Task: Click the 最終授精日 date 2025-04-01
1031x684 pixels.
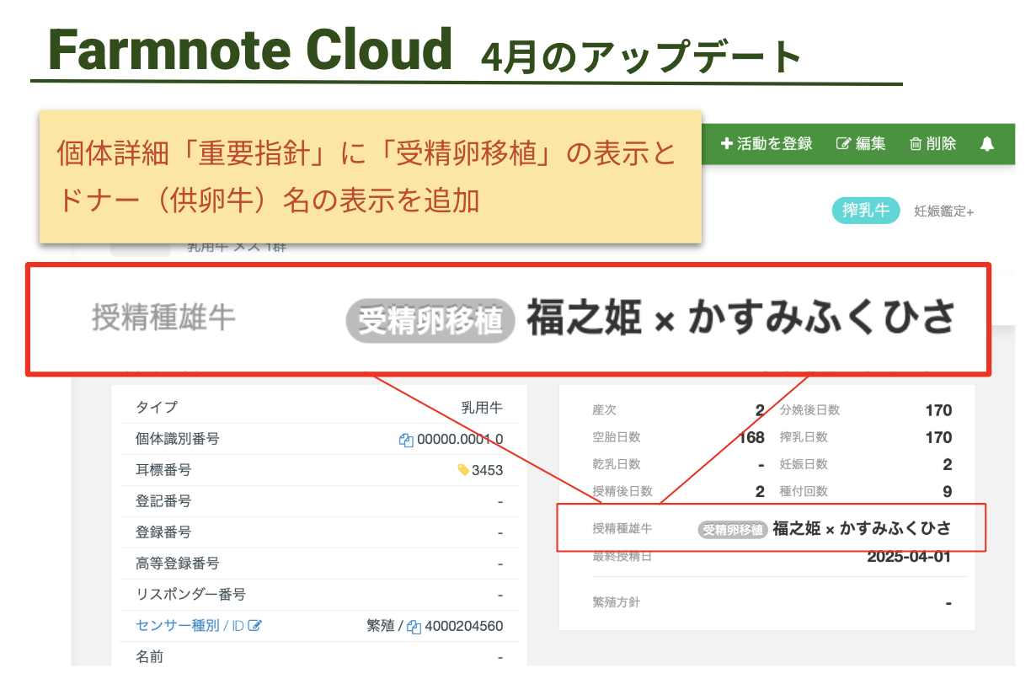Action: pos(909,556)
